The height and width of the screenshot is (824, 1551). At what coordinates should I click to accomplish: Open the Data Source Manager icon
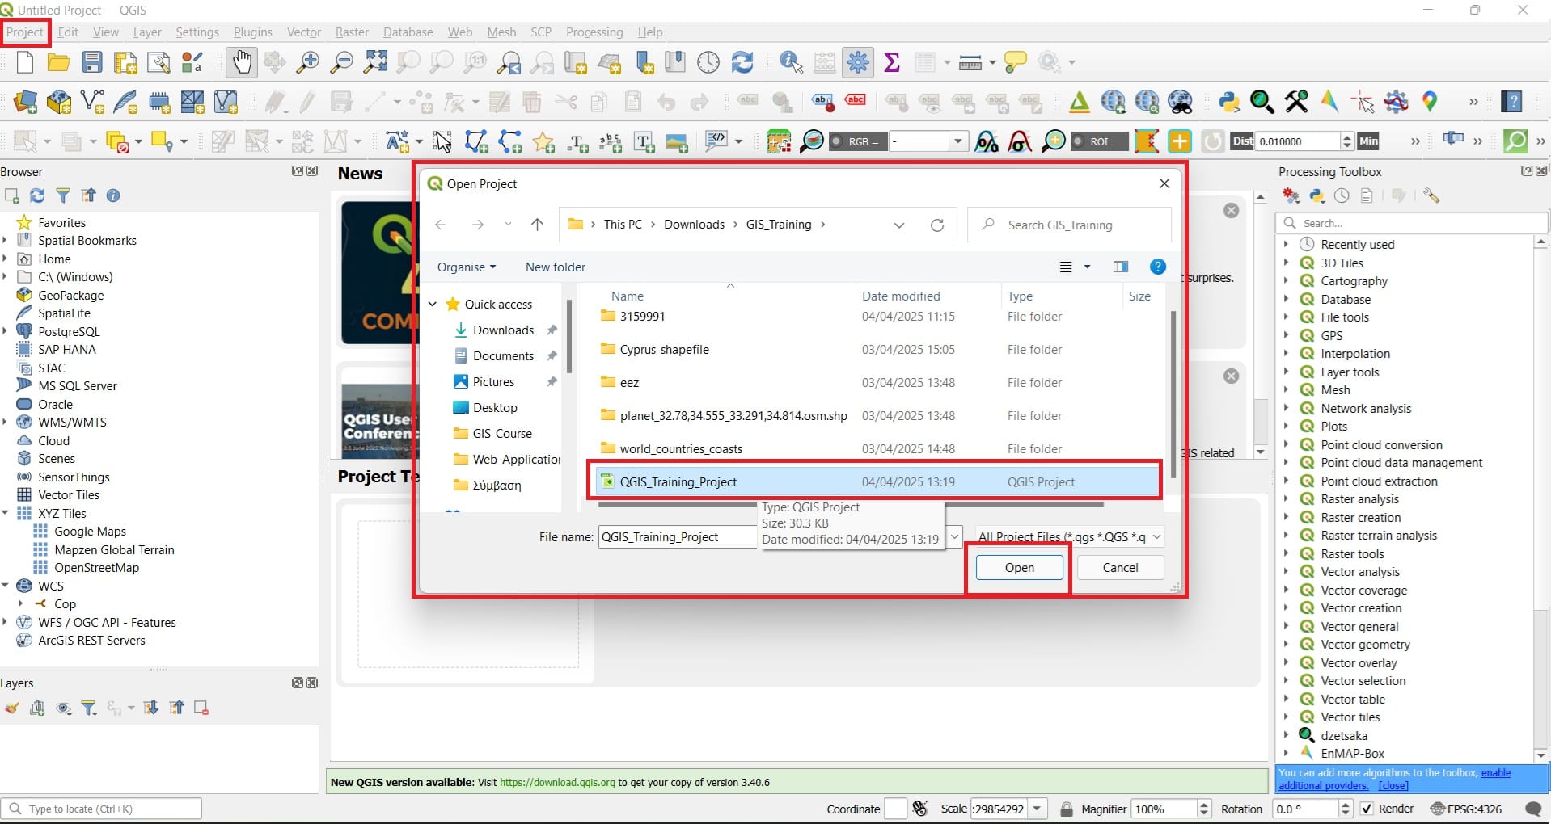tap(25, 102)
